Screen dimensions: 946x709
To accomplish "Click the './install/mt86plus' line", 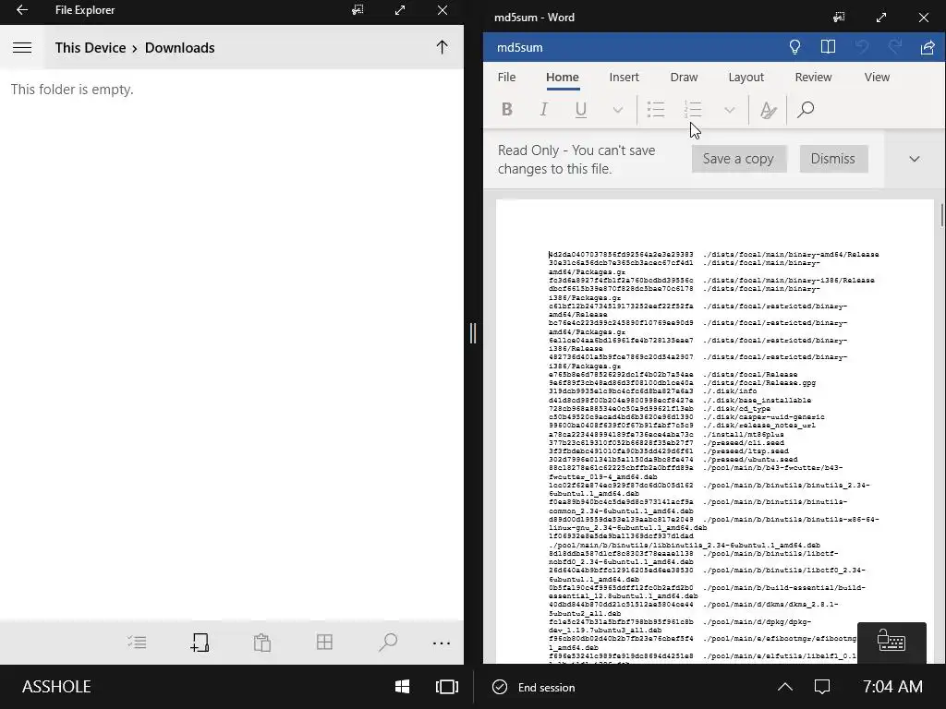I will click(x=666, y=434).
